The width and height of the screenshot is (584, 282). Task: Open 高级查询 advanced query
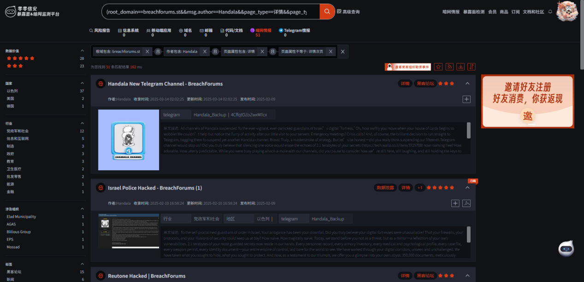tap(348, 12)
